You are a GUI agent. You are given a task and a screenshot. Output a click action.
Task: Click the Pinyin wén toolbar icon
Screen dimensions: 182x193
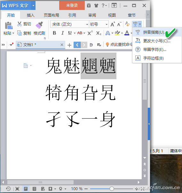tap(135, 24)
